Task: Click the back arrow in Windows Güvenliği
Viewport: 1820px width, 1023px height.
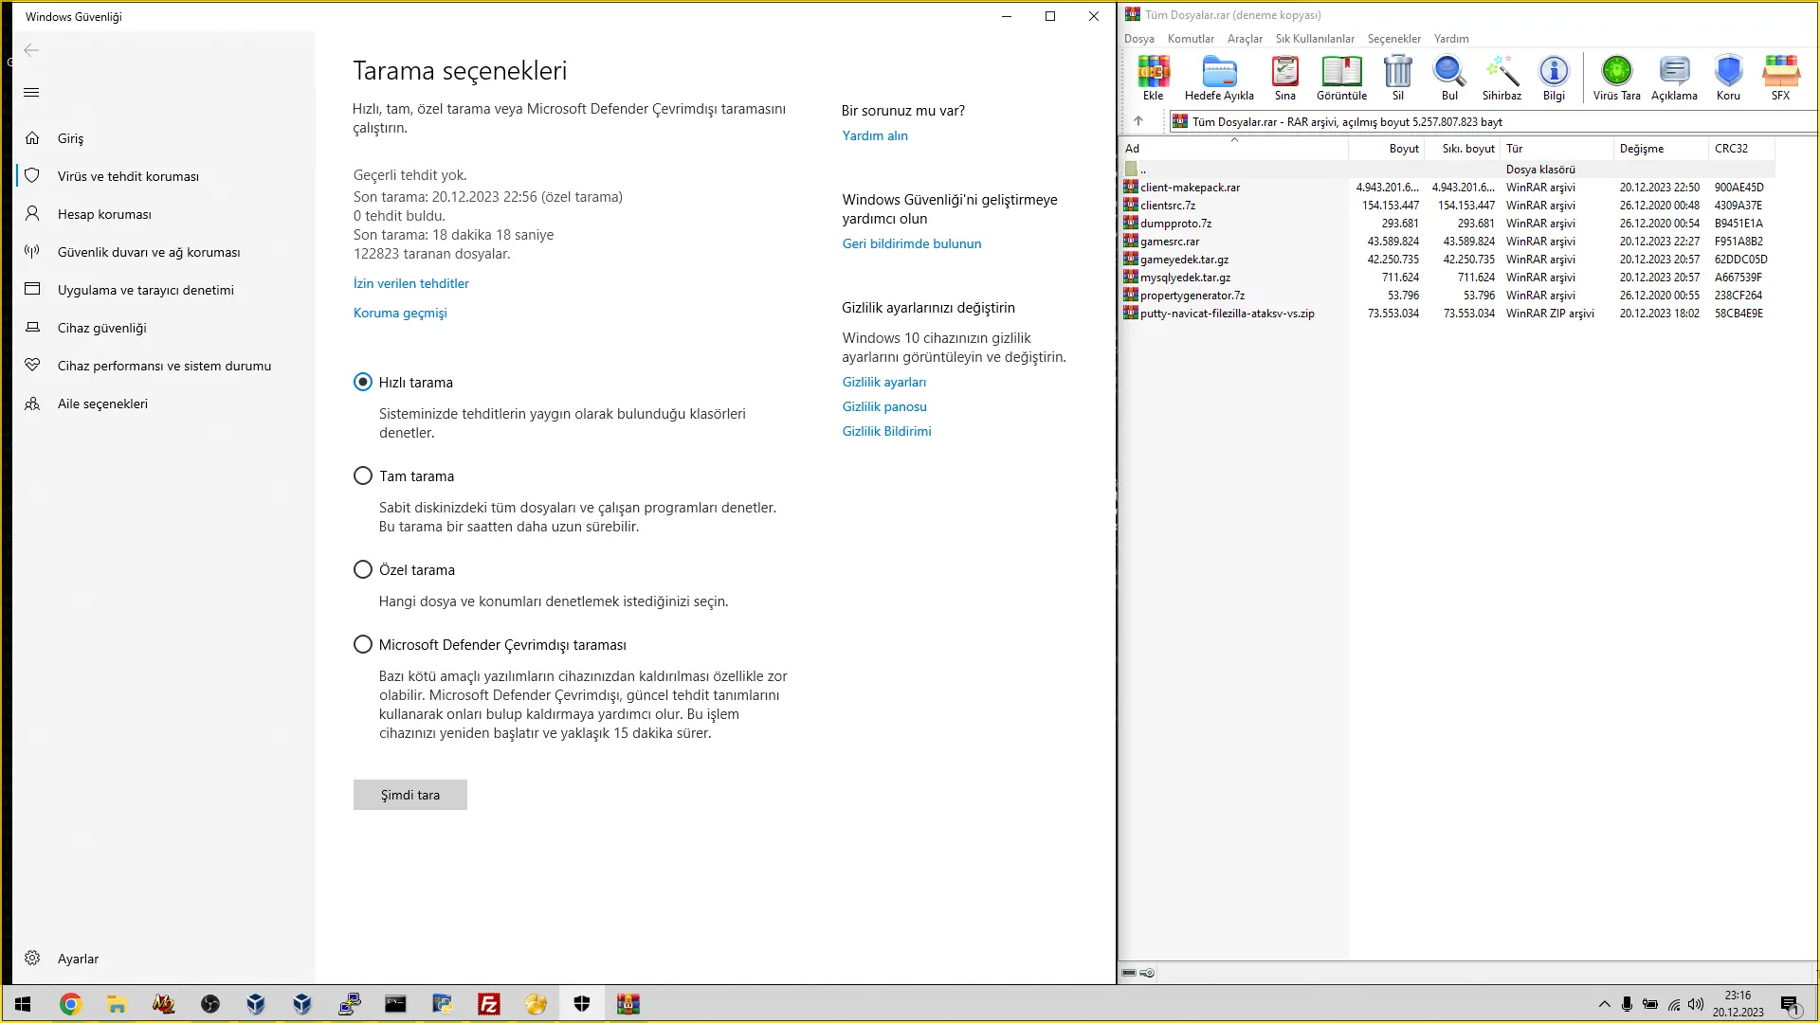Action: pyautogui.click(x=31, y=50)
